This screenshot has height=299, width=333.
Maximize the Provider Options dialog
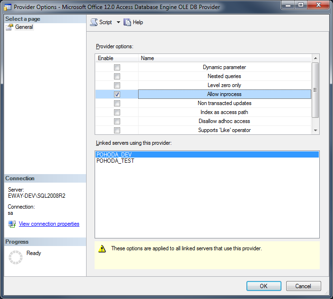click(x=301, y=5)
